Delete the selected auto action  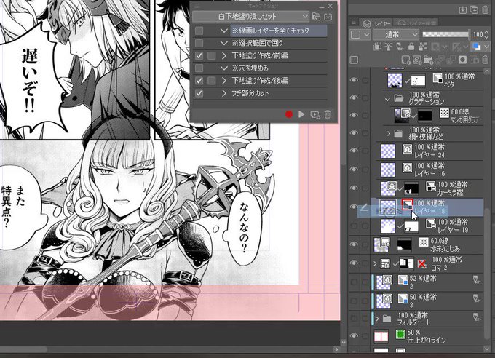328,114
